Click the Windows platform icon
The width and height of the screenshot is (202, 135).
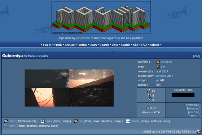pos(158,62)
